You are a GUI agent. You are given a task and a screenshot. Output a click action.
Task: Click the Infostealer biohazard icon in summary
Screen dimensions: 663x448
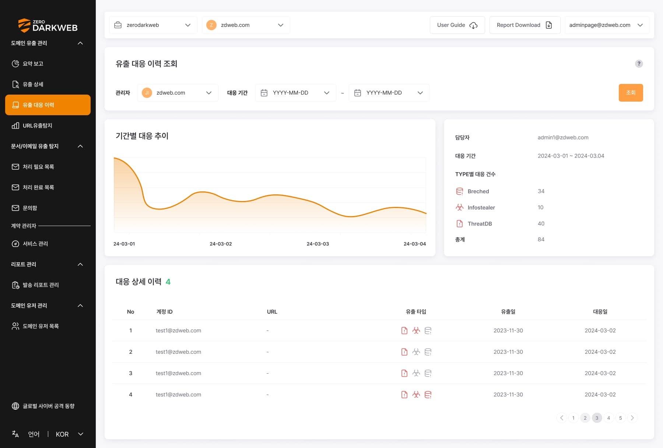460,208
